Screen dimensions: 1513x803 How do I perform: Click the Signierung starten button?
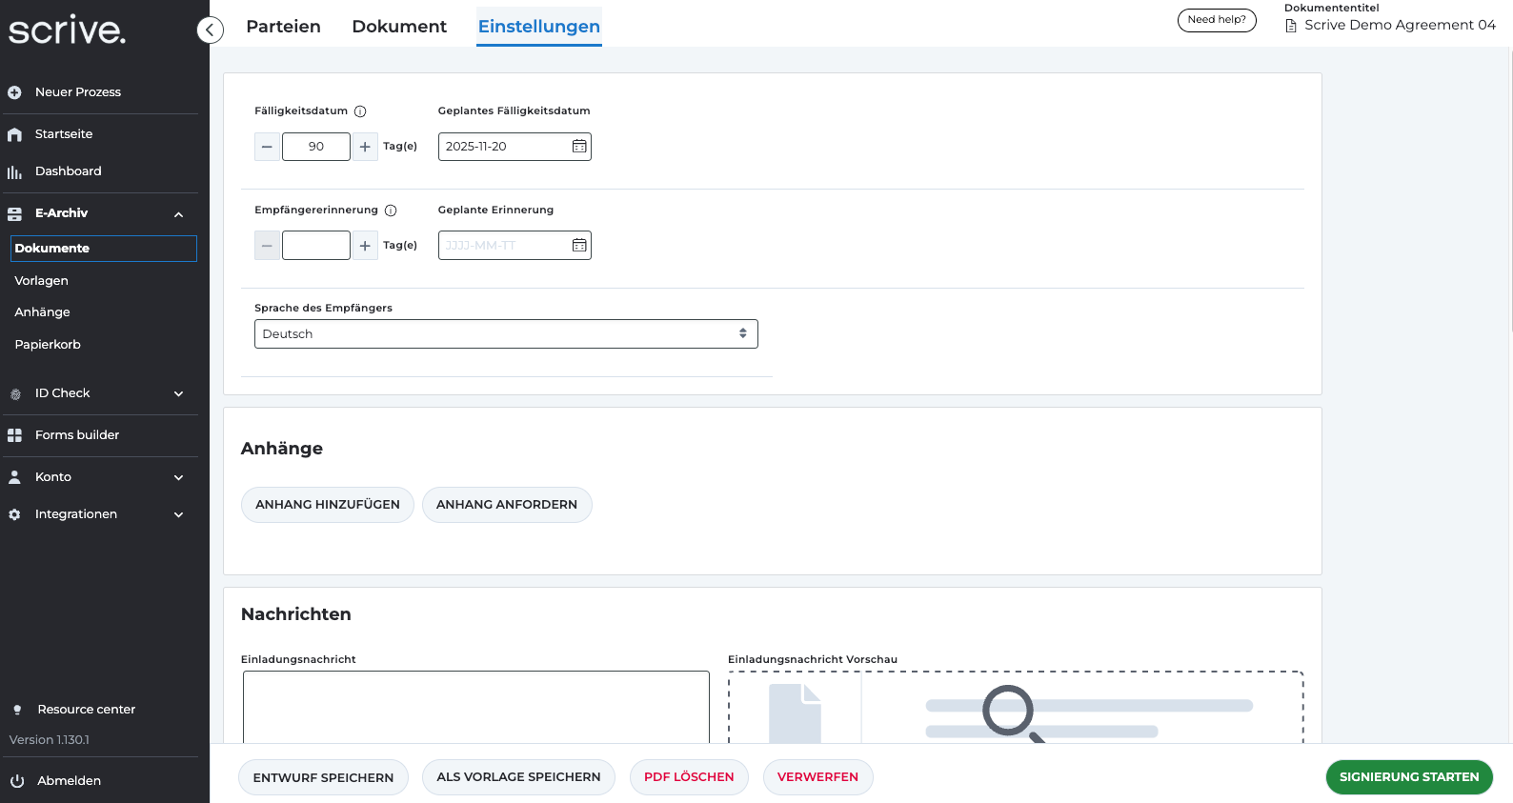coord(1408,777)
